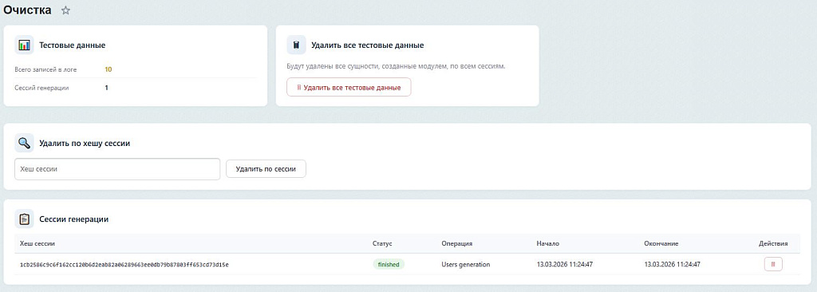Click the 13.03.2026 11:24:47 start time in the Начало column
Viewport: 817px width, 292px height.
pos(565,264)
